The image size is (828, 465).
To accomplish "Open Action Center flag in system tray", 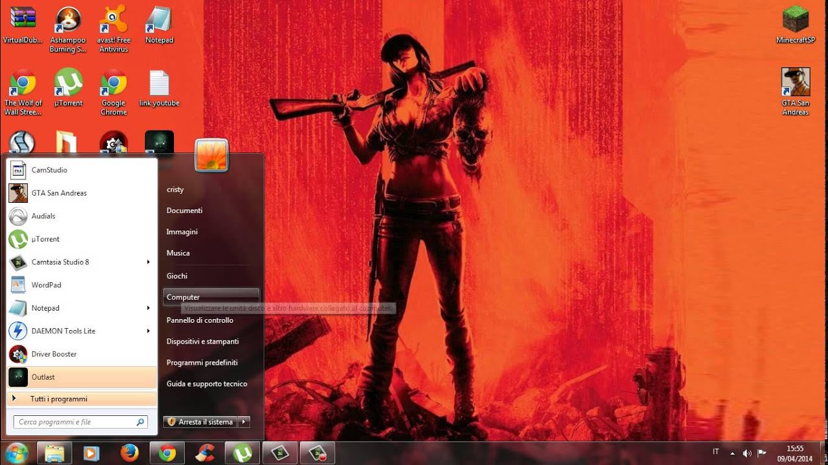I will [761, 453].
